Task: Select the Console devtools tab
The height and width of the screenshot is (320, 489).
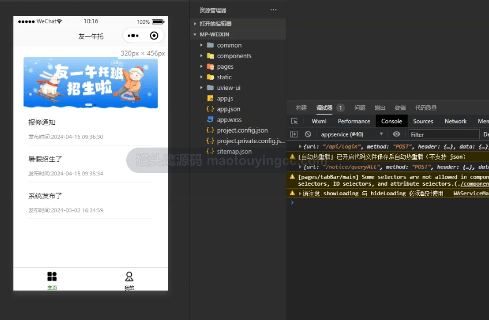Action: click(392, 121)
